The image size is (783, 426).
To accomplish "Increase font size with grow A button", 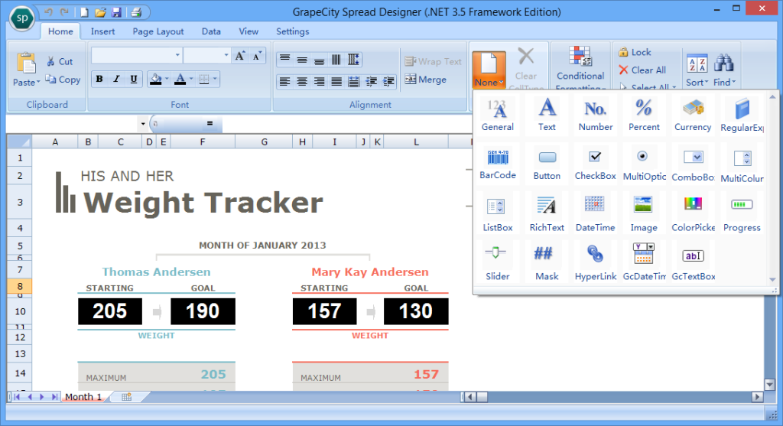I will pos(240,56).
